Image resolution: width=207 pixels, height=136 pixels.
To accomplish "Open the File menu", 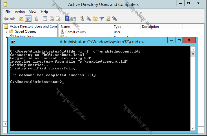I will (8, 12).
